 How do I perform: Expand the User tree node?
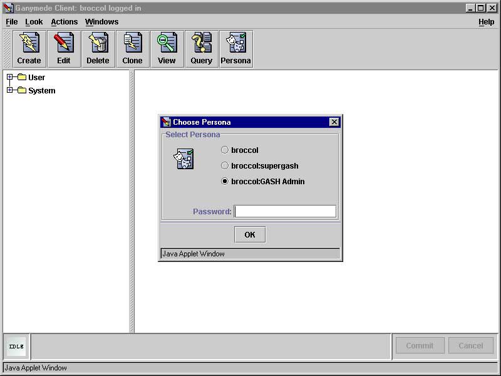(9, 78)
